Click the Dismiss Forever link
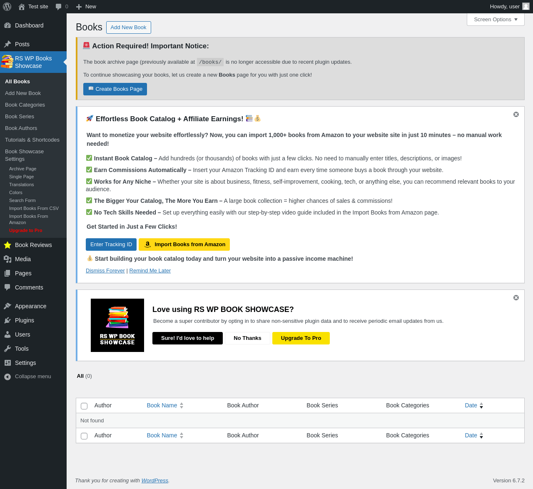The image size is (533, 489). [105, 271]
